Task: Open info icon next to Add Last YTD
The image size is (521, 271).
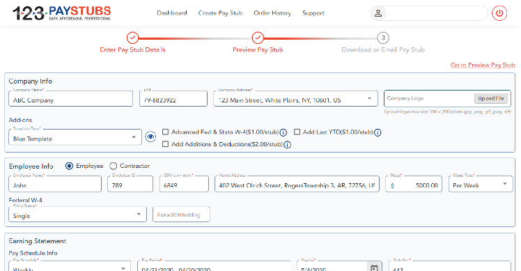Action: [378, 132]
